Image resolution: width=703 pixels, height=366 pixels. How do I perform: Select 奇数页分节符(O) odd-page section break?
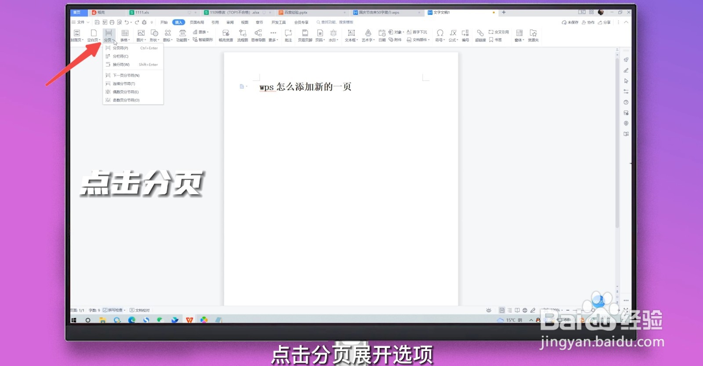[133, 100]
